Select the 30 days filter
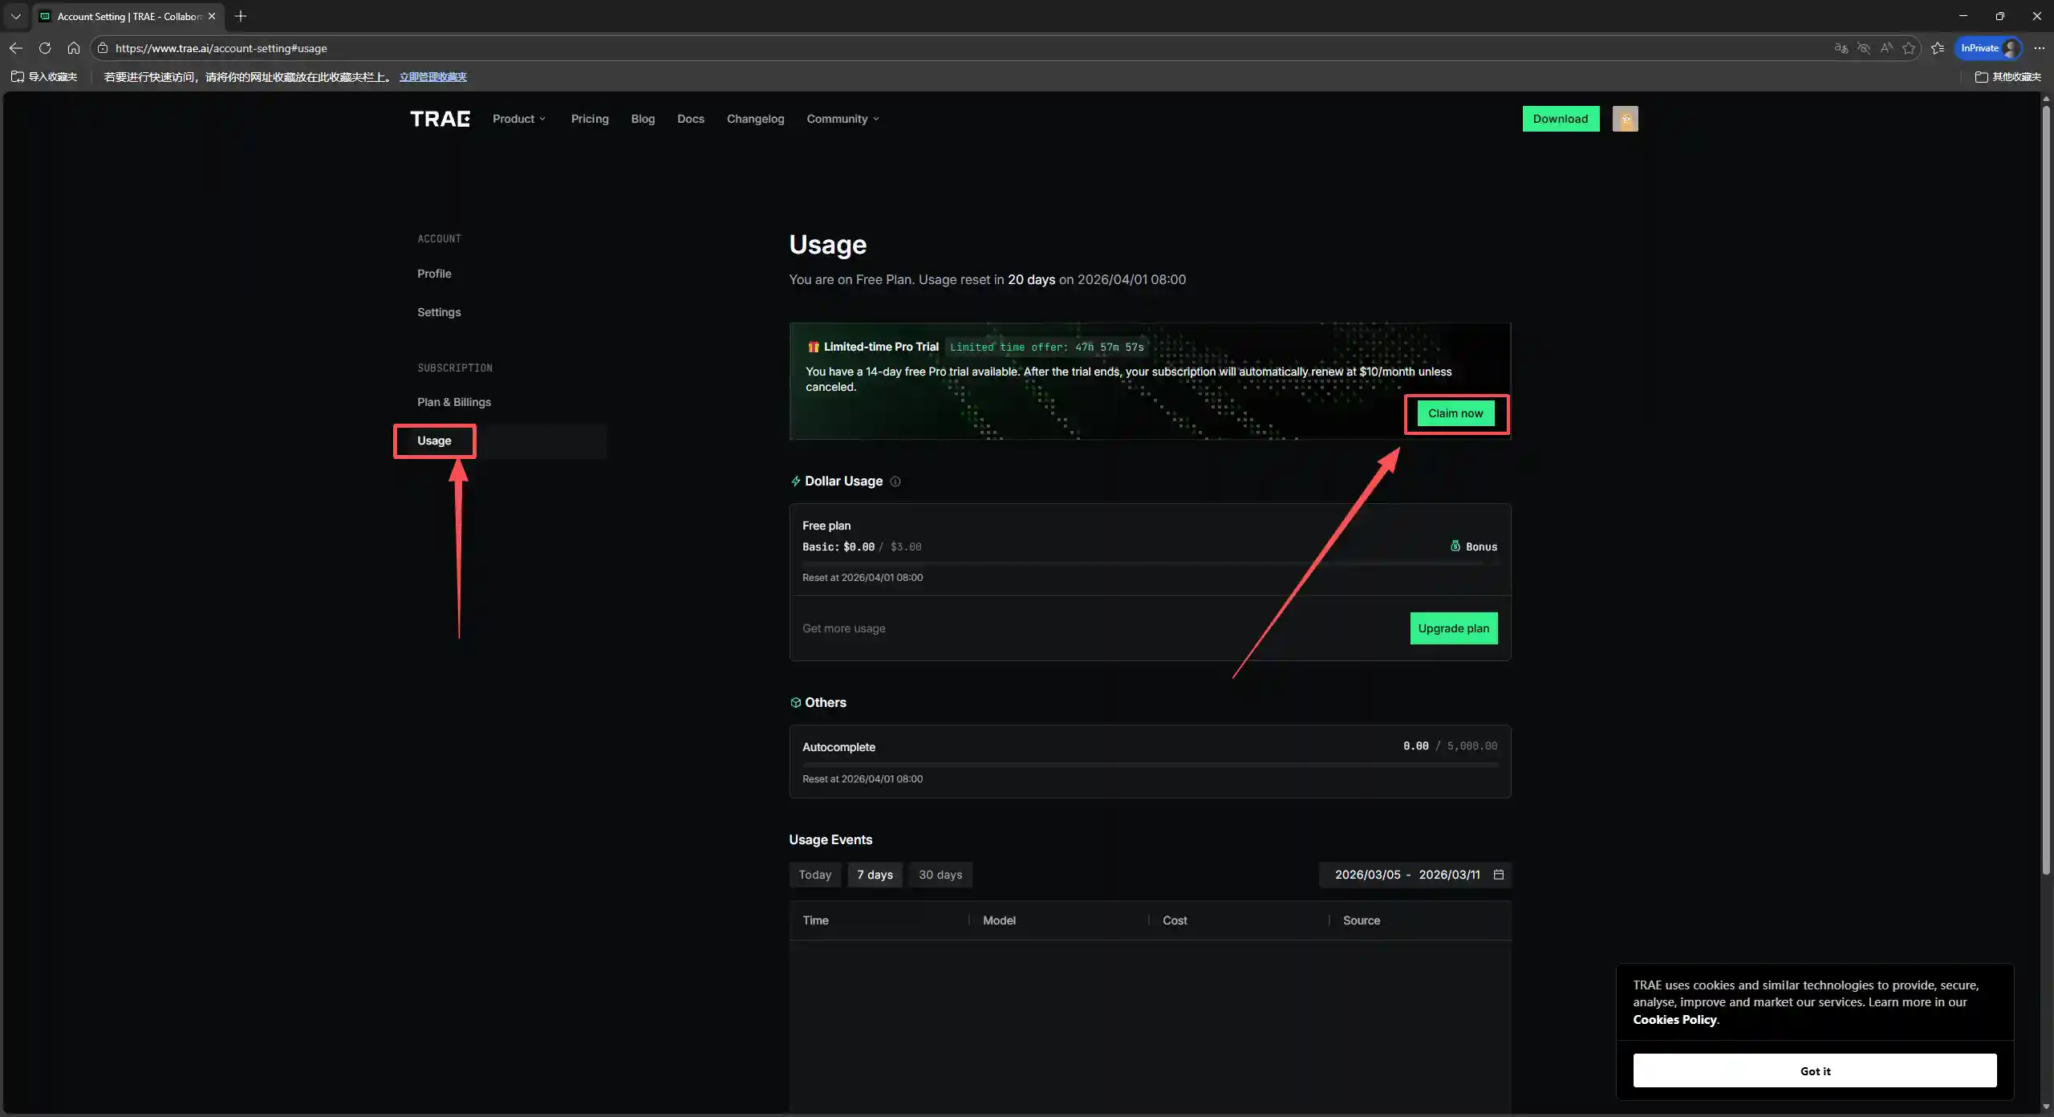The height and width of the screenshot is (1117, 2054). pyautogui.click(x=940, y=875)
